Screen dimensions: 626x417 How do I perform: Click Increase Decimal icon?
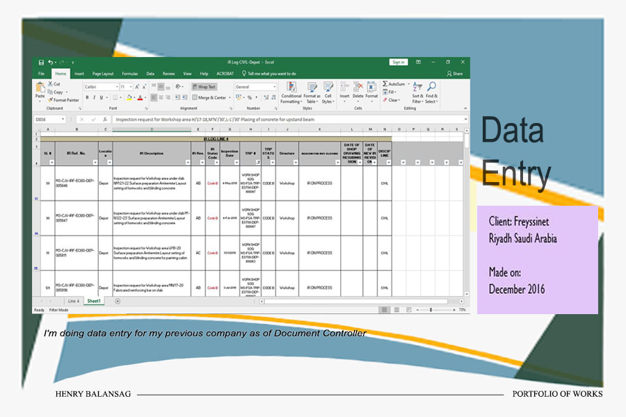[x=266, y=97]
